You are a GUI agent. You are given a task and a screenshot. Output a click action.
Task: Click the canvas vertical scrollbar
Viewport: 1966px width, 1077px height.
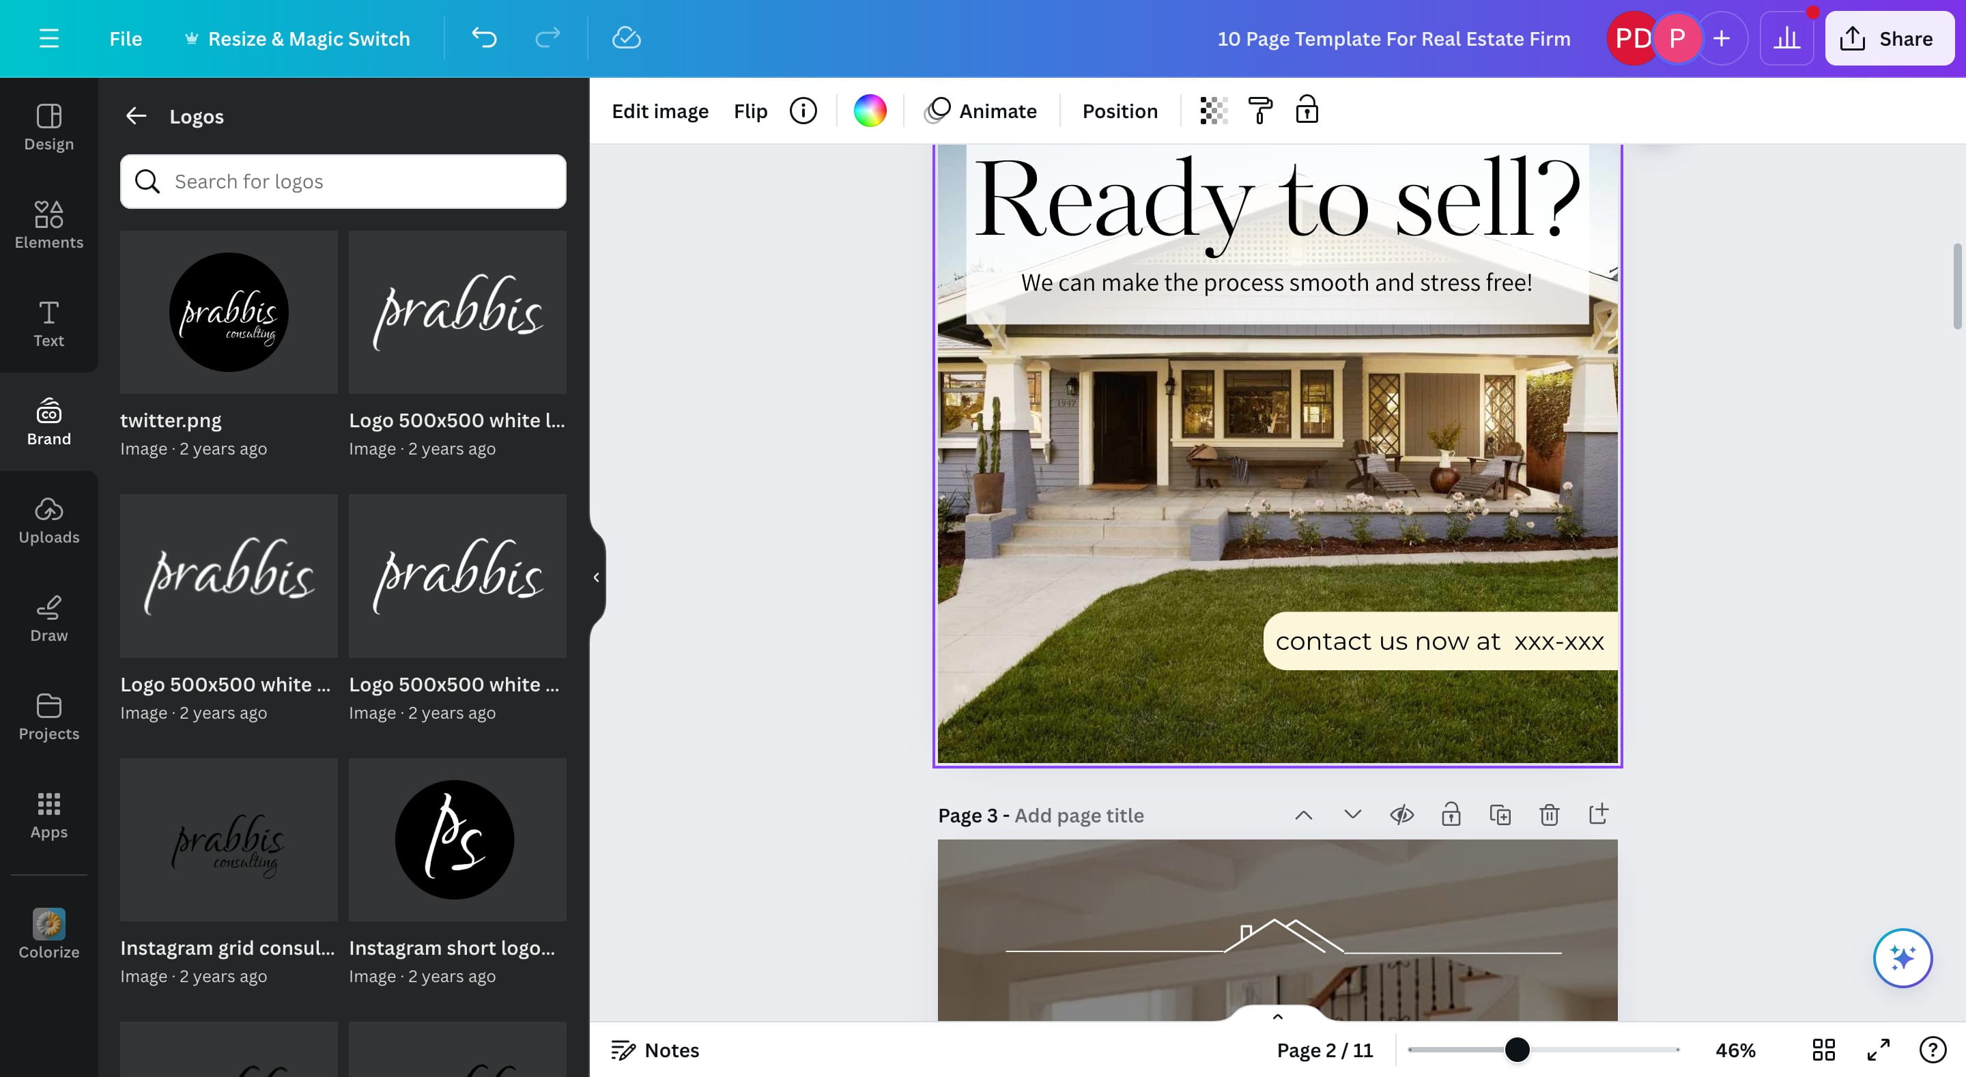[1958, 286]
